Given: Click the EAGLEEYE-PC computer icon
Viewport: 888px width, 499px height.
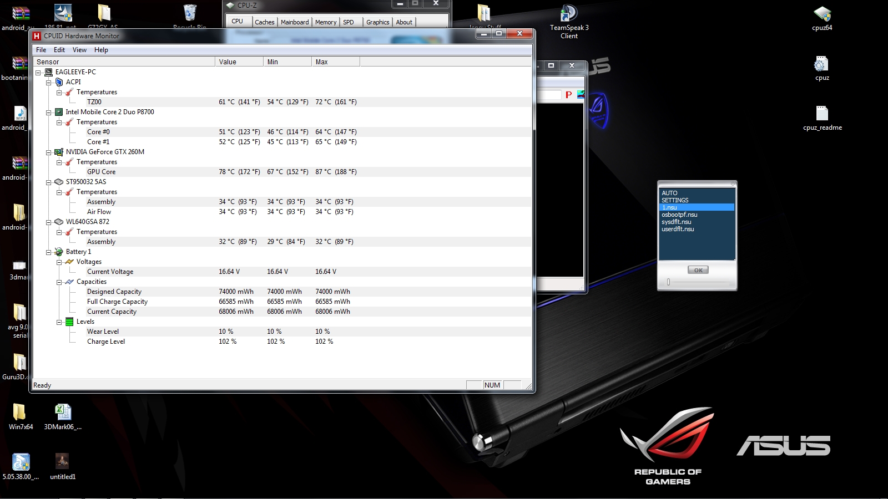Looking at the screenshot, I should pos(48,72).
